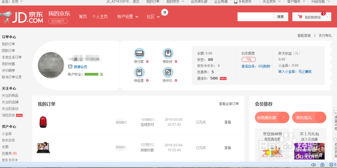The width and height of the screenshot is (337, 168).
Task: Open 浏览历史 in the sidebar
Action: (8, 115)
